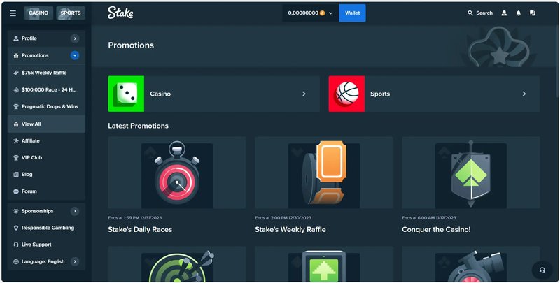
Task: Expand the Sponsorships sidebar section
Action: (x=75, y=210)
